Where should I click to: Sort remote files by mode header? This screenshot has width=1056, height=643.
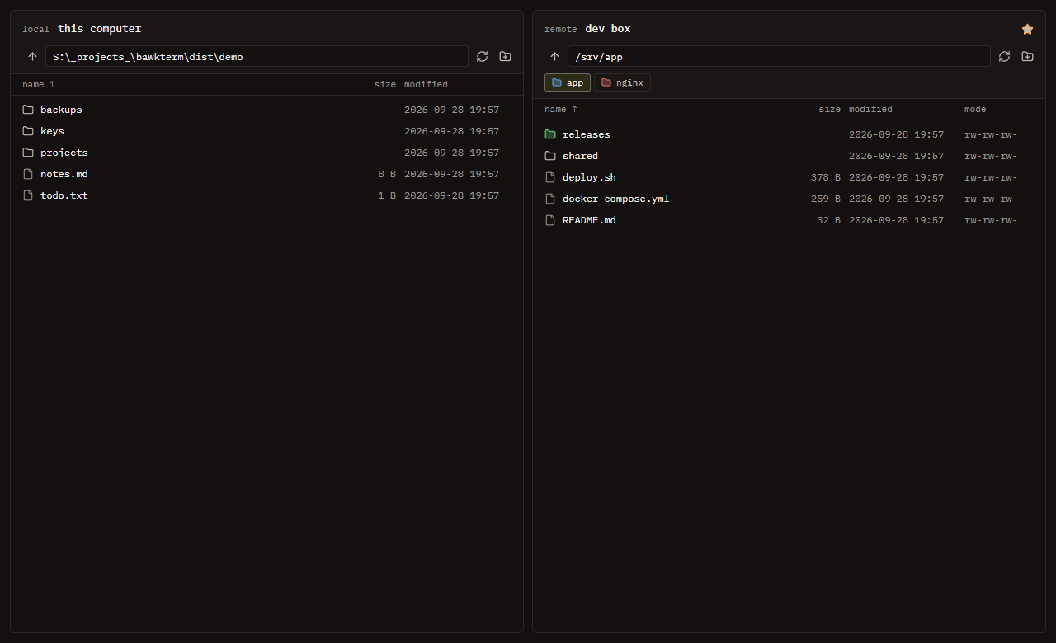coord(975,109)
